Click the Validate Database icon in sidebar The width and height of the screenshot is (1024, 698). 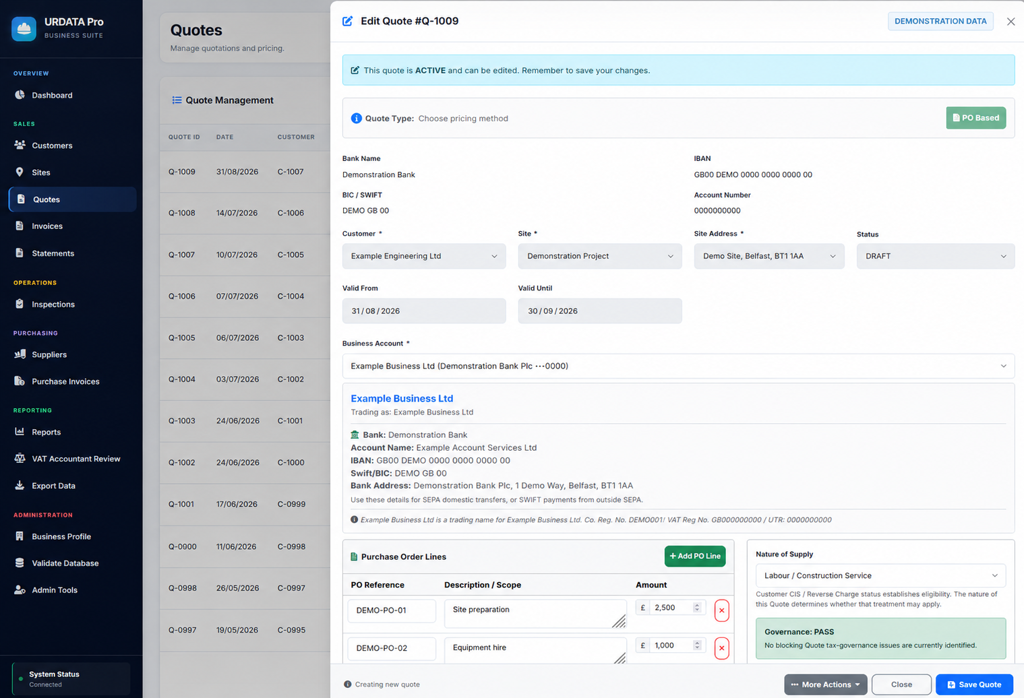point(20,563)
